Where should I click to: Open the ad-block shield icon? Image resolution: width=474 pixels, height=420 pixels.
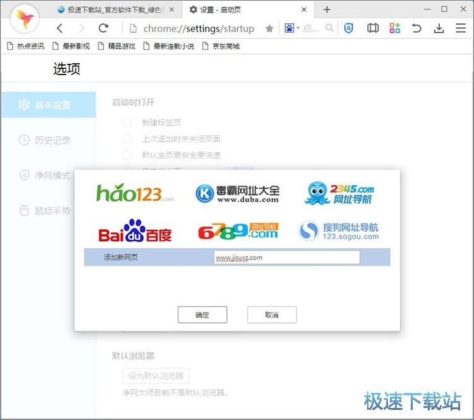pos(348,28)
